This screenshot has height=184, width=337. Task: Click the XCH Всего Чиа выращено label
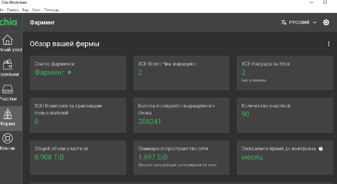coord(167,64)
